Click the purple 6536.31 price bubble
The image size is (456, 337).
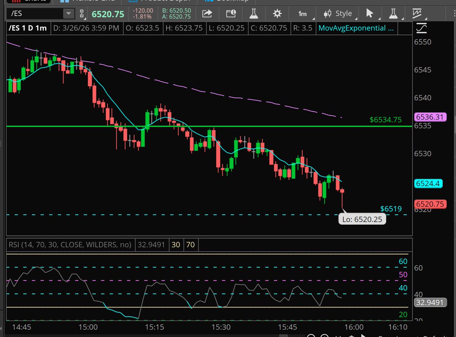tap(430, 117)
